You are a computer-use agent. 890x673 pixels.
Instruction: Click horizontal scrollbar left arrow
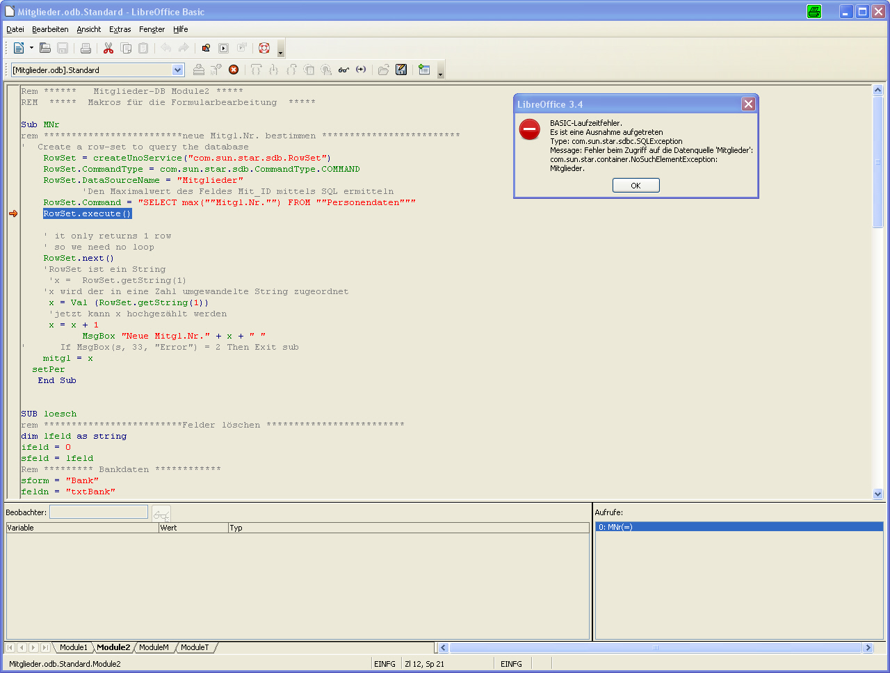tap(443, 647)
